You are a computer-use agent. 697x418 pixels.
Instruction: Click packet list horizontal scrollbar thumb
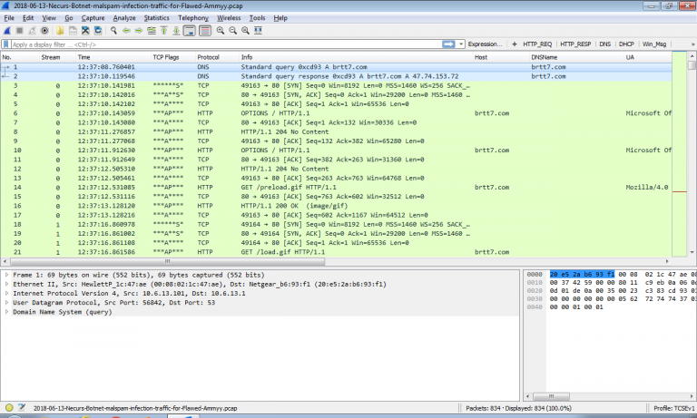point(167,262)
